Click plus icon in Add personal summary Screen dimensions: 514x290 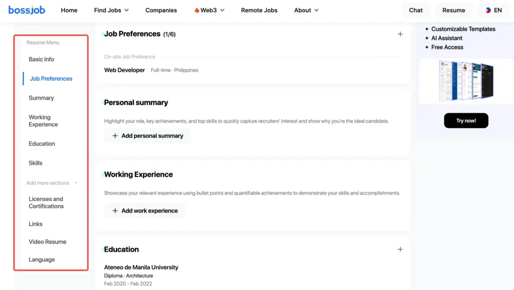pyautogui.click(x=115, y=135)
